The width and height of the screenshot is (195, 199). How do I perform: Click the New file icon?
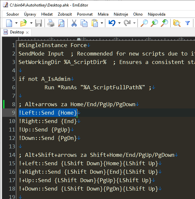[x=9, y=23]
